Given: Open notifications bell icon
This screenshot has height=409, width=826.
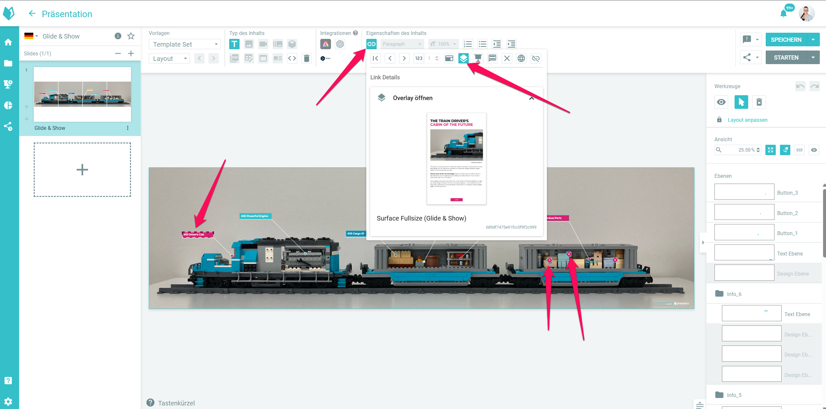Looking at the screenshot, I should 783,14.
